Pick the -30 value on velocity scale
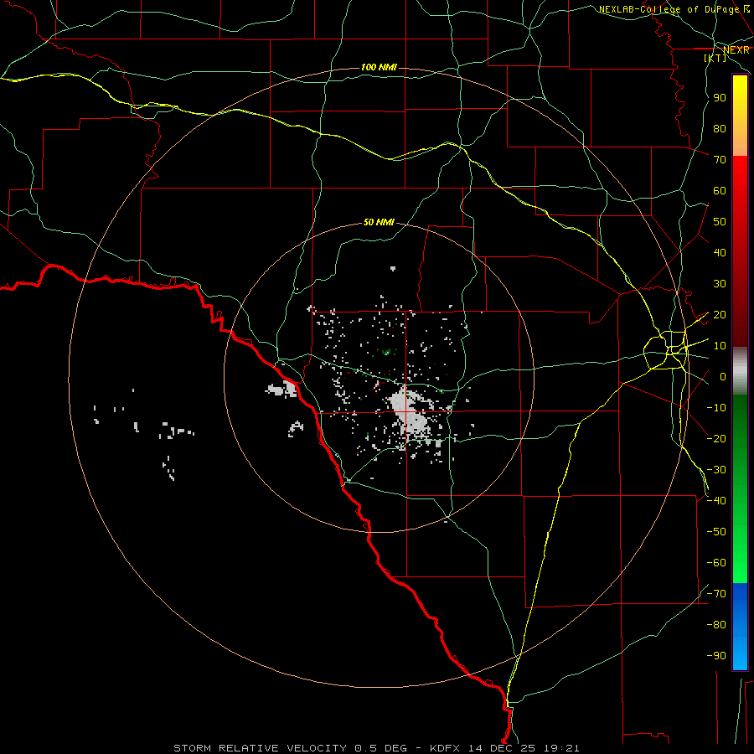754x754 pixels. pos(716,470)
